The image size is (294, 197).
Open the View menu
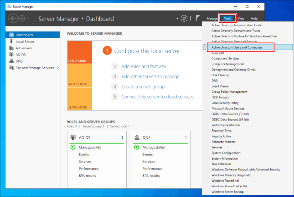coord(241,19)
